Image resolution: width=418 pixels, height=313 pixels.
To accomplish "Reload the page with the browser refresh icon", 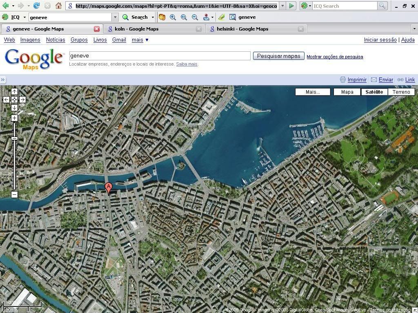I will pos(36,6).
